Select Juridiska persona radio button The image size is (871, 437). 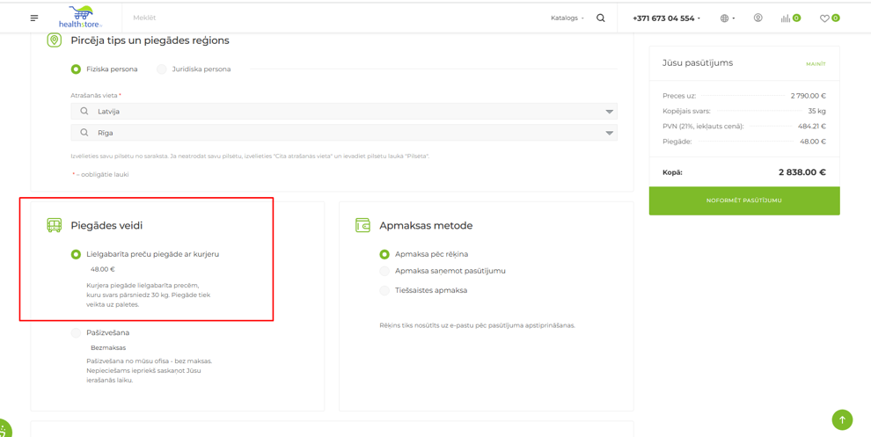point(162,69)
